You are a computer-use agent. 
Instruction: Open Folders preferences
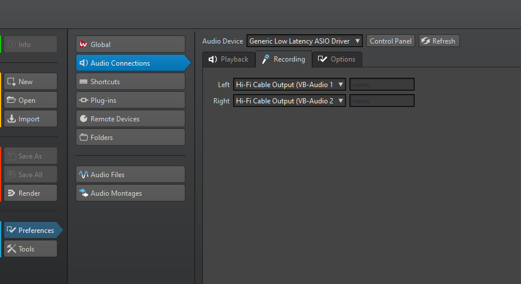(x=130, y=138)
